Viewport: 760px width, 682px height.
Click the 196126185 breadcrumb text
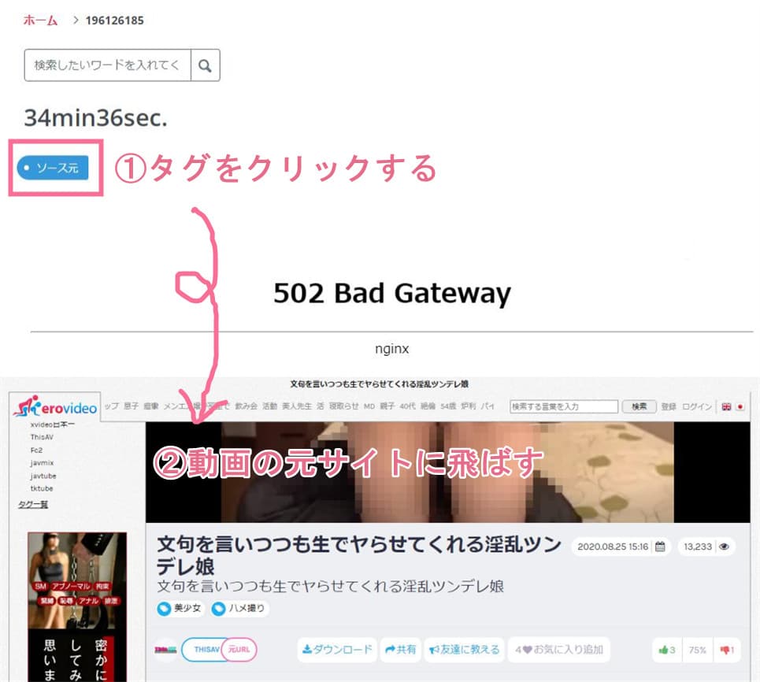tap(115, 20)
